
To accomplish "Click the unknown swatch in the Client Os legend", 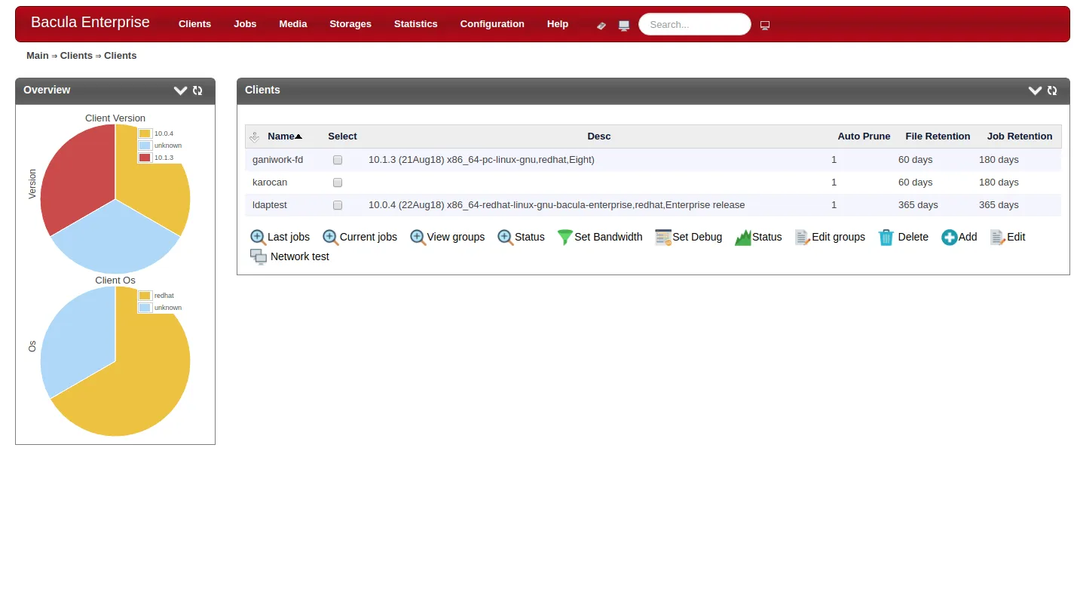I will [x=145, y=308].
